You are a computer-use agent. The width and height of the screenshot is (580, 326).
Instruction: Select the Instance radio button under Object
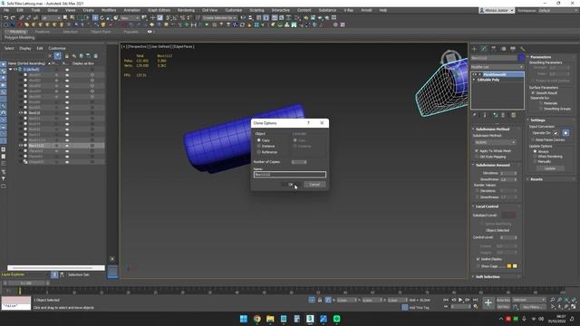259,147
